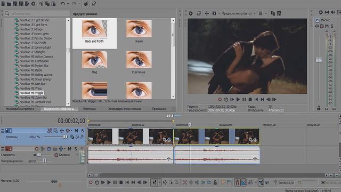This screenshot has width=341, height=192.
Task: Open auto ripple dropdown arrow
Action: pos(256,182)
